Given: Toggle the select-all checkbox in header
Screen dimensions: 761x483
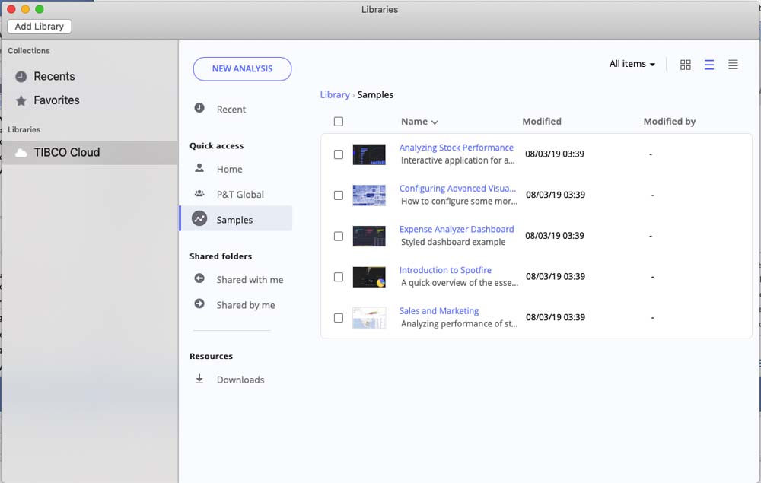Looking at the screenshot, I should pyautogui.click(x=339, y=122).
